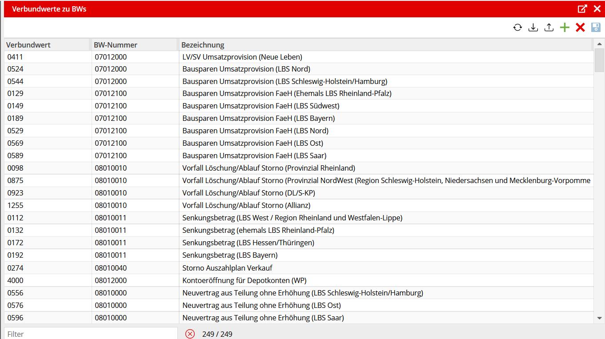Viewport: 605px width, 339px height.
Task: Click the vertical scrollbar thumb
Action: [x=599, y=60]
